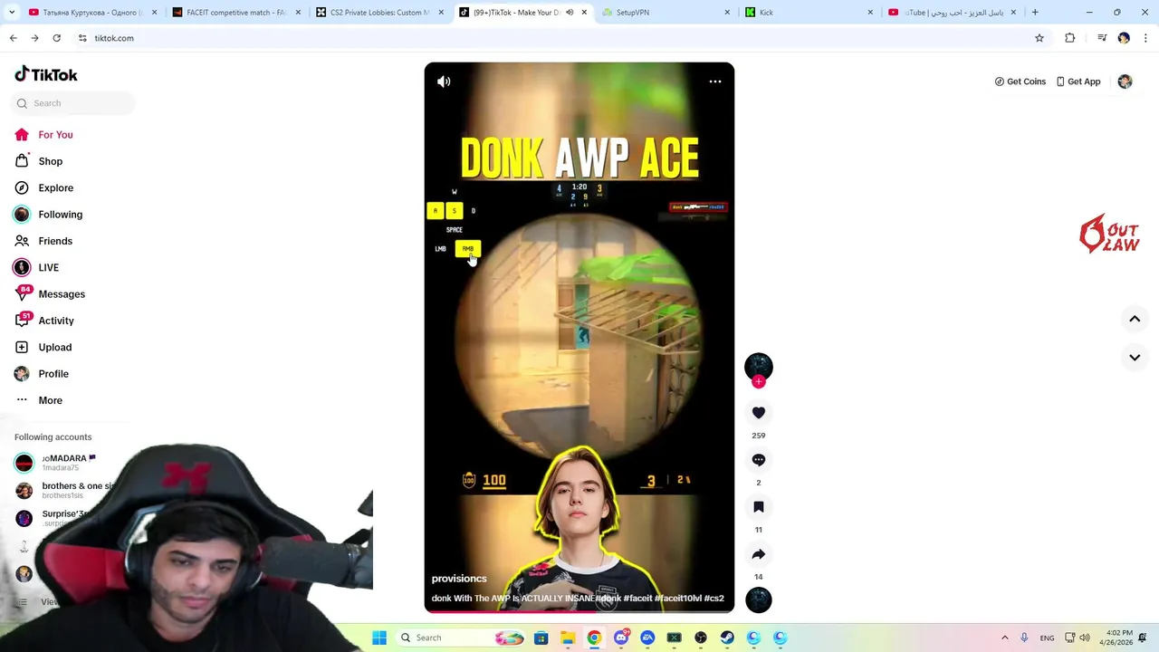The height and width of the screenshot is (652, 1159).
Task: Go to the previous video with up chevron
Action: (x=1135, y=319)
